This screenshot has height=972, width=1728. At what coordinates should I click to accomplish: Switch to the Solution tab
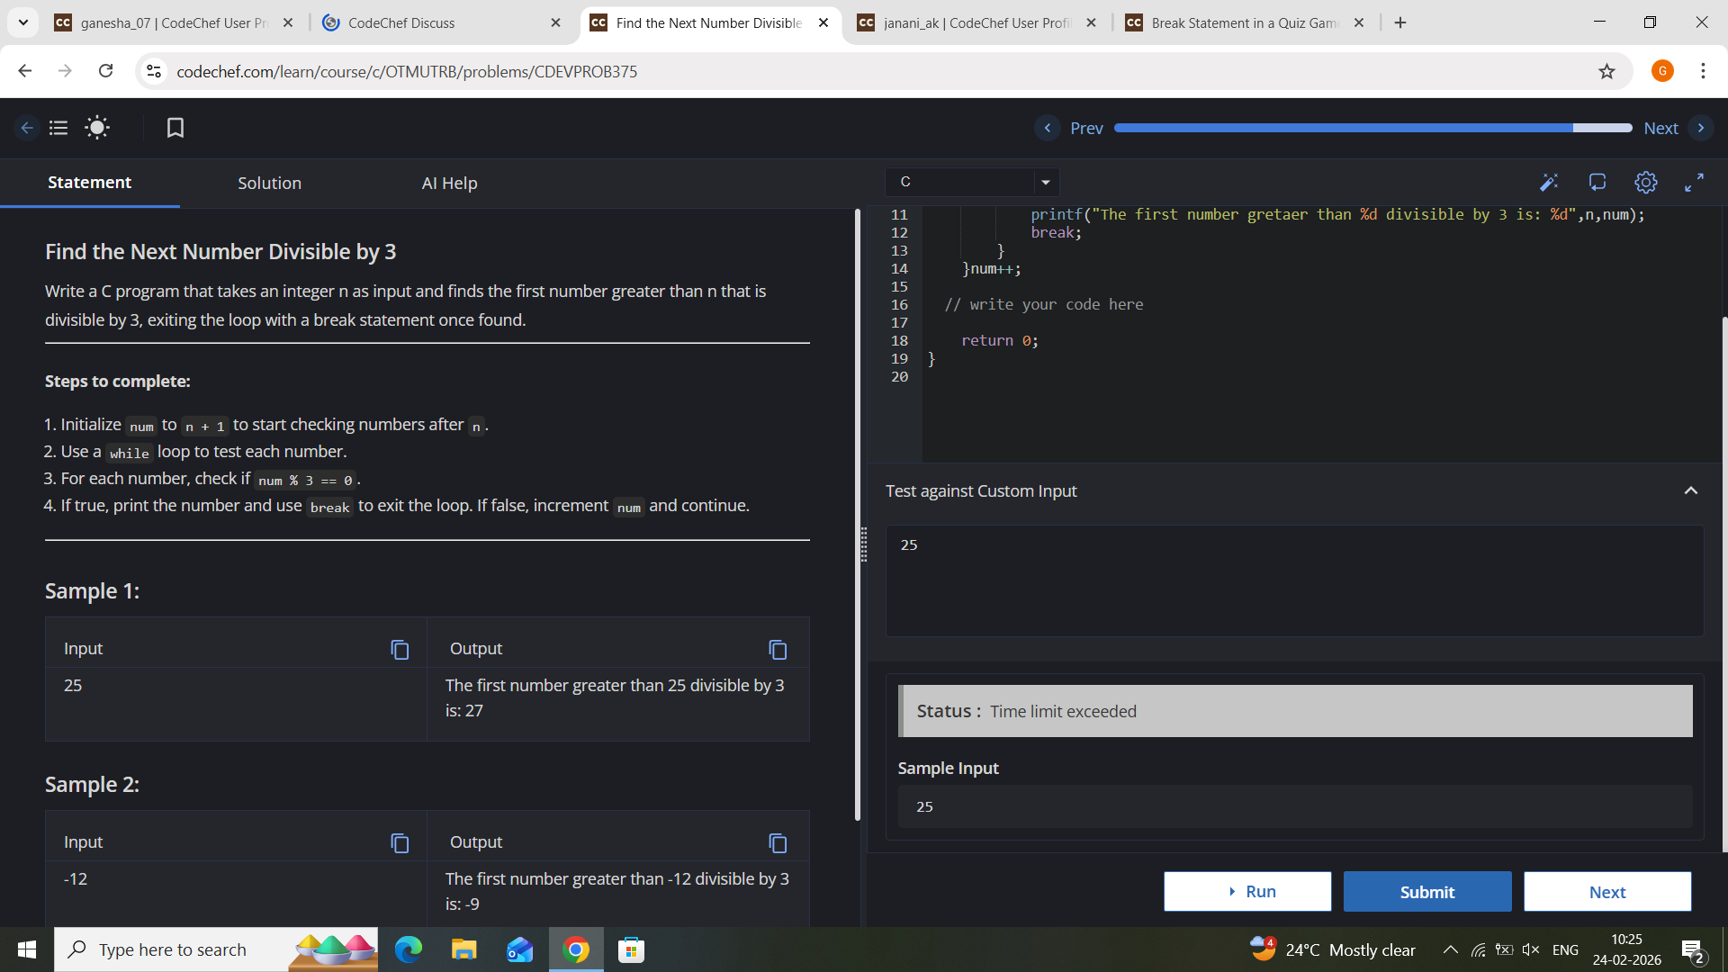[x=269, y=183]
